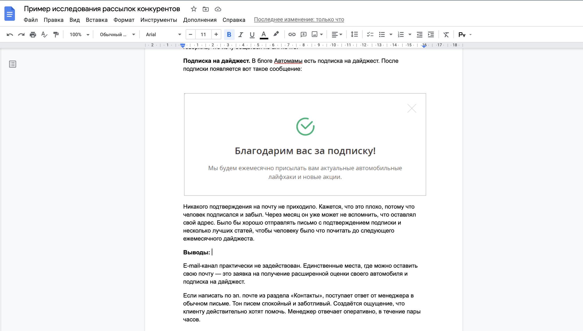Run spelling and grammar check icon
583x331 pixels.
click(x=44, y=35)
